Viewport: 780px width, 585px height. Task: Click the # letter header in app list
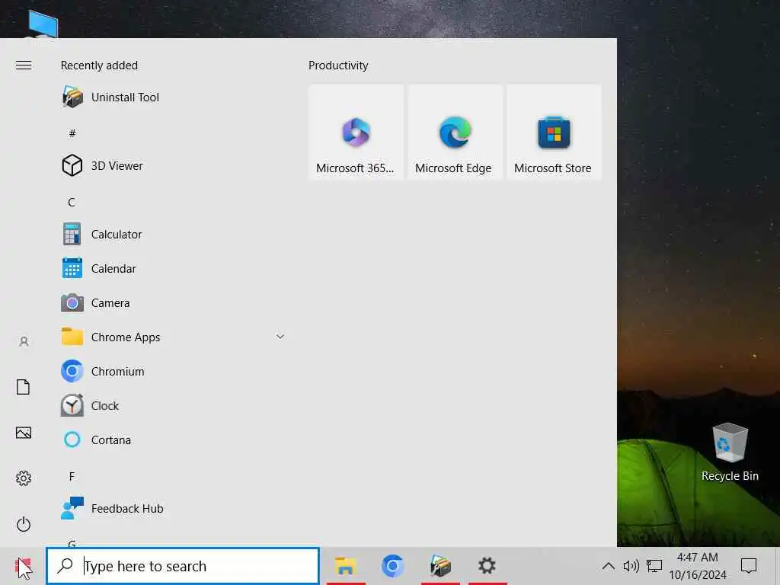coord(72,133)
